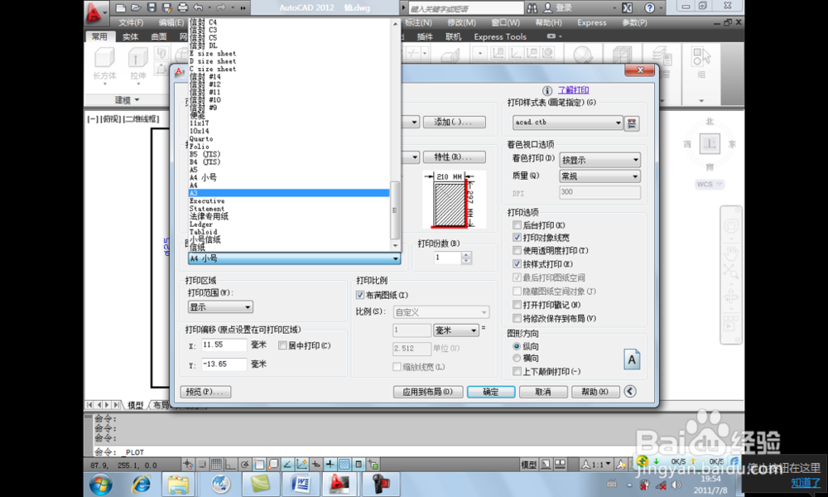The height and width of the screenshot is (497, 828).
Task: Select 横向 orientation radio button
Action: tap(517, 358)
